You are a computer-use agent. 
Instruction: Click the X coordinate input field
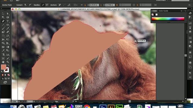pos(94,5)
